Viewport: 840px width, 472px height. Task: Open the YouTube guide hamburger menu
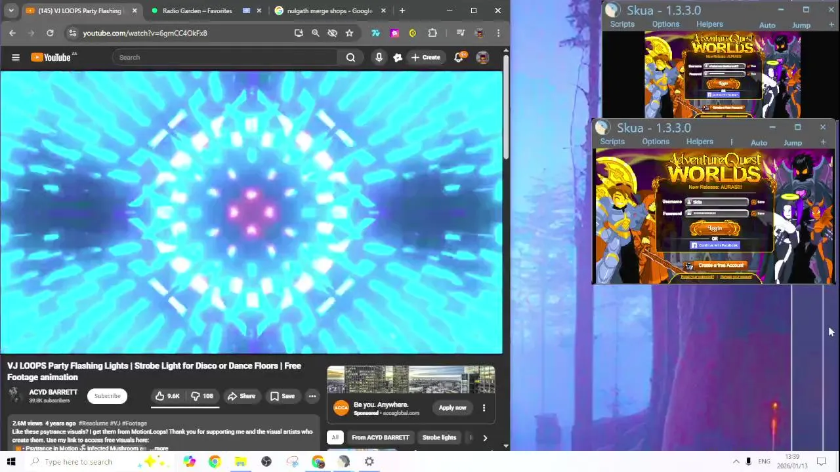pos(16,57)
